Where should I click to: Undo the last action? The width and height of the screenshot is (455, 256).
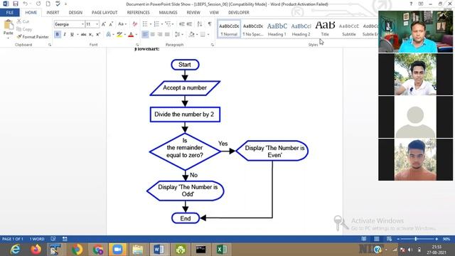[x=26, y=4]
